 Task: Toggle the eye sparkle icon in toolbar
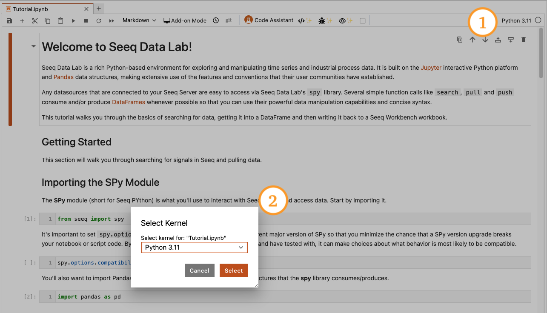point(346,20)
